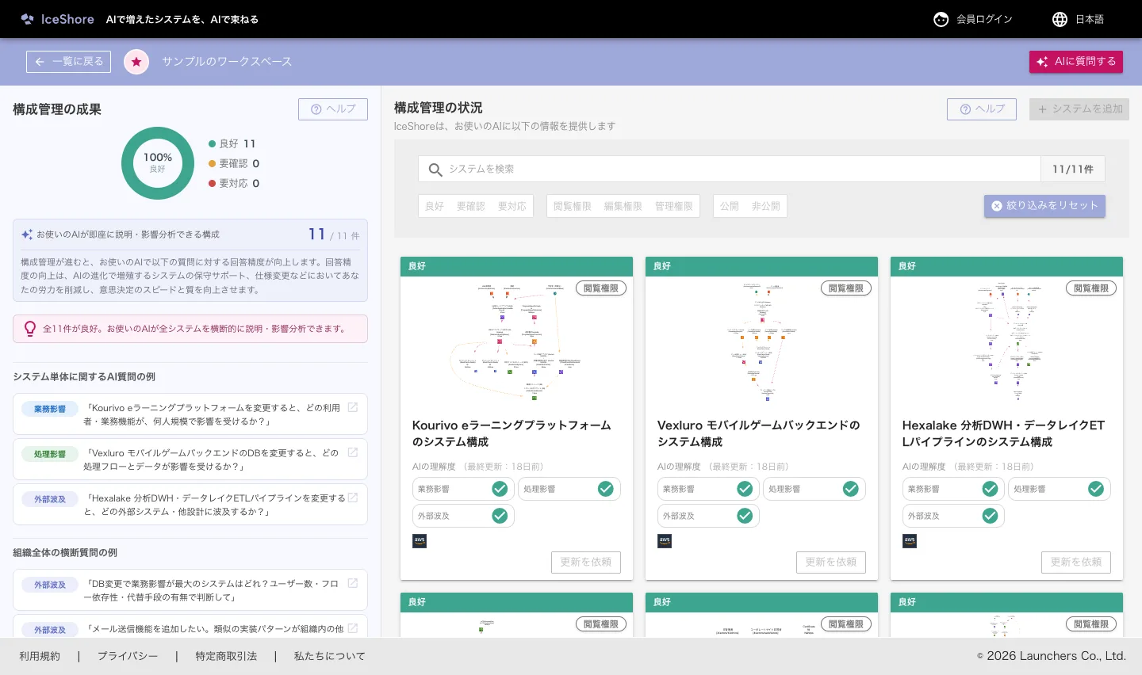1142x675 pixels.
Task: Toggle the 非公開 visibility filter
Action: (766, 206)
